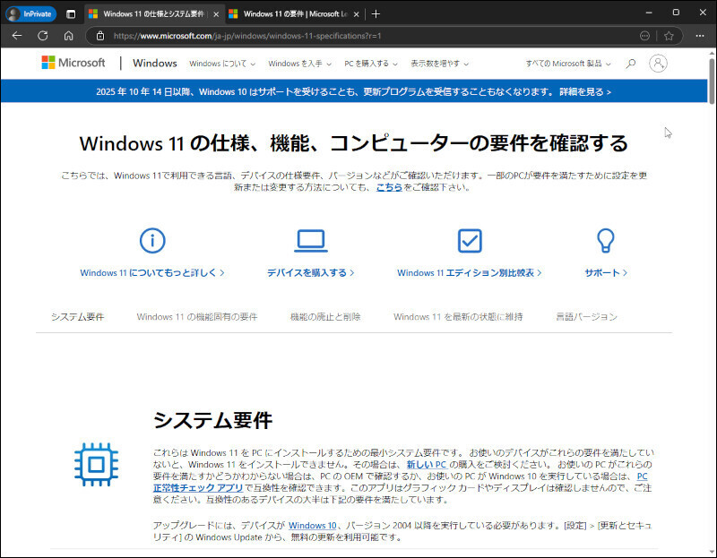
Task: Select Windows 11 の機能固有の要件 tab
Action: pos(197,317)
